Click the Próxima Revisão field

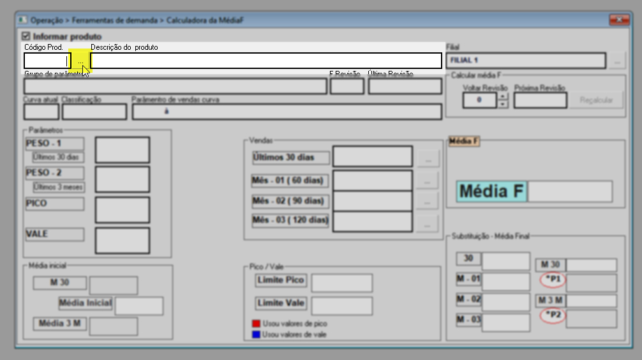click(541, 100)
